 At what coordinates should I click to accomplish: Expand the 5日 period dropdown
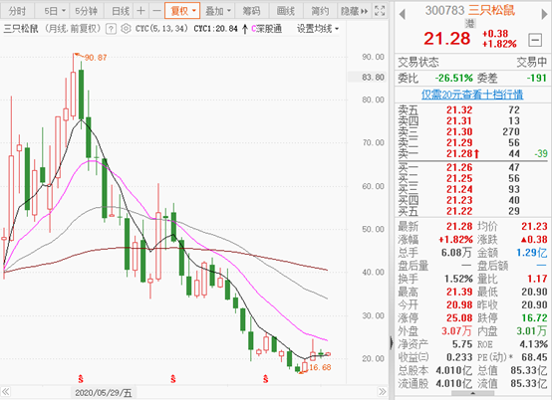coord(55,11)
